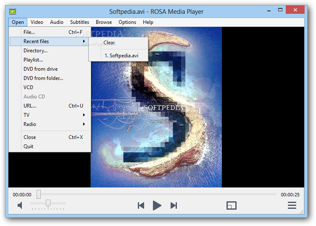
Task: Open the Audio menu
Action: 57,22
